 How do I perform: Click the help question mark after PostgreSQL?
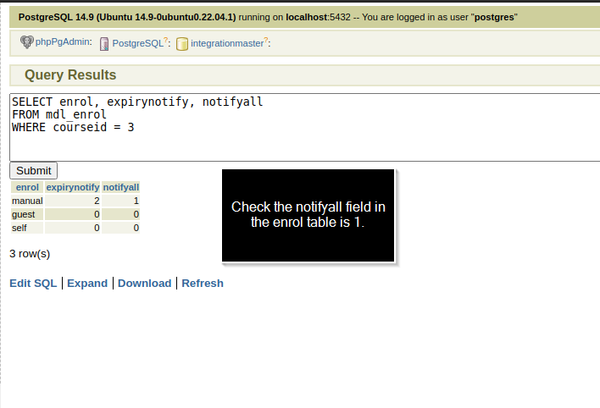pos(166,40)
